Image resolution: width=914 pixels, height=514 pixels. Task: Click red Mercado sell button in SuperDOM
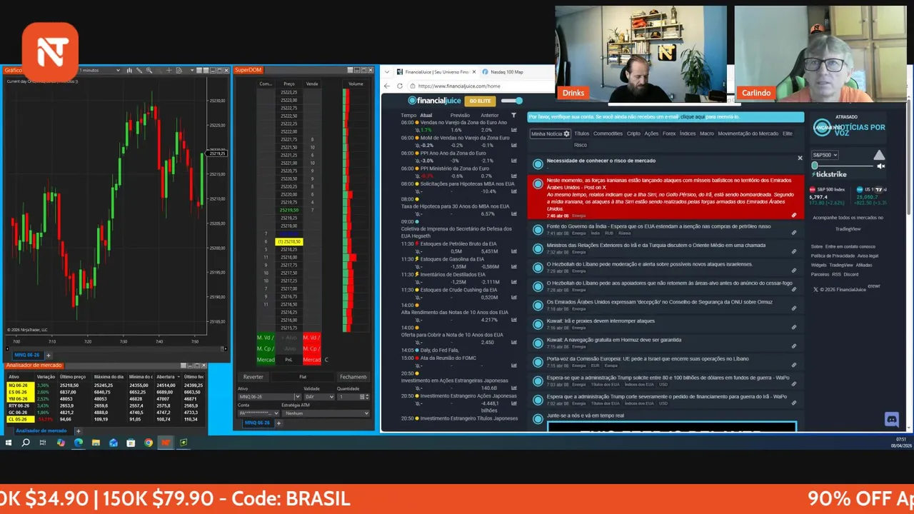pos(311,360)
